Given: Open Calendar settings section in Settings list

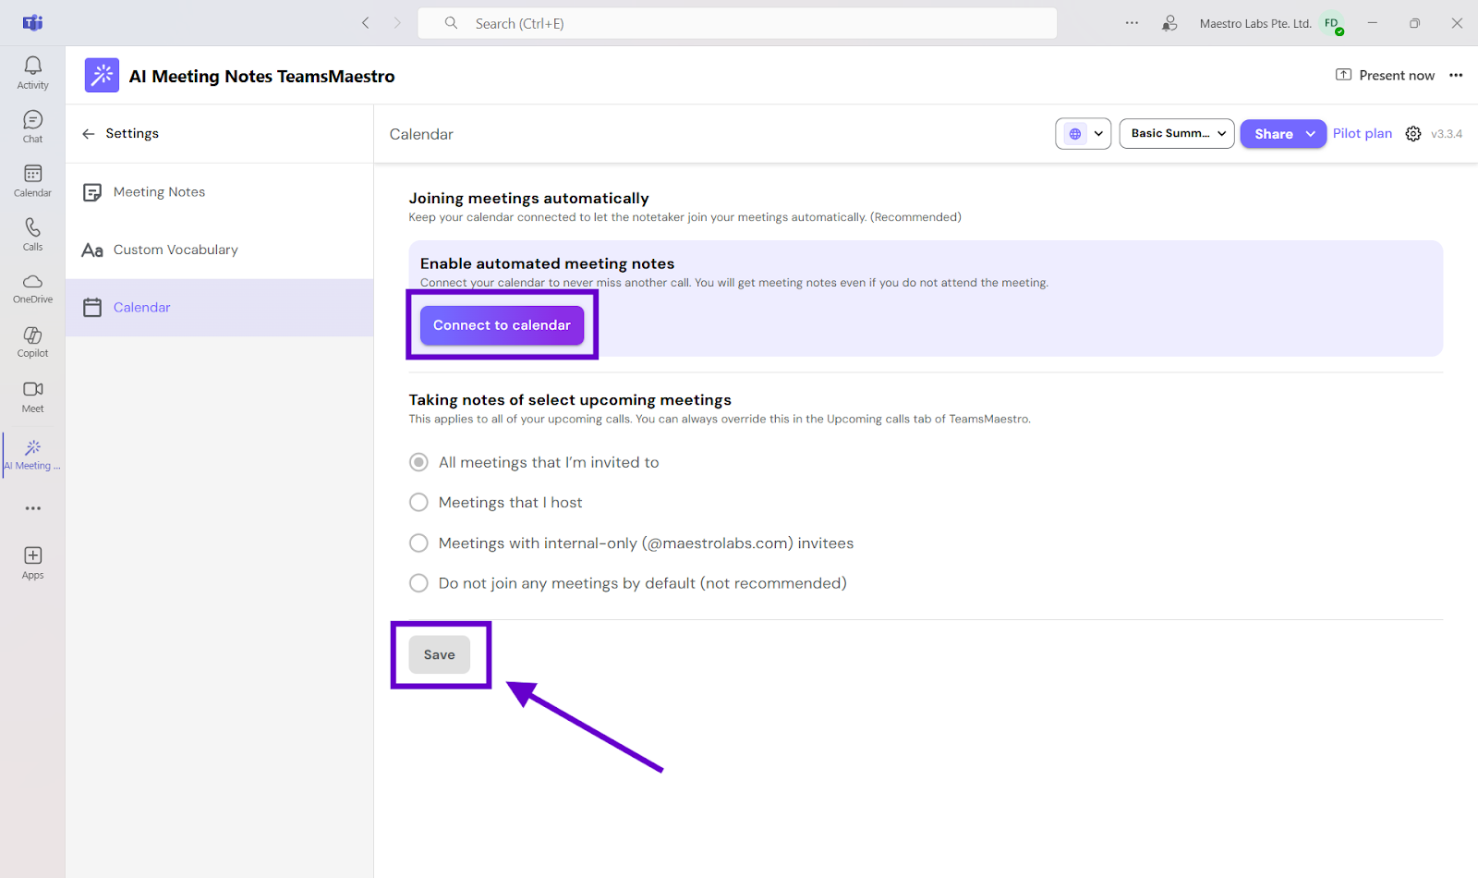Looking at the screenshot, I should 220,308.
